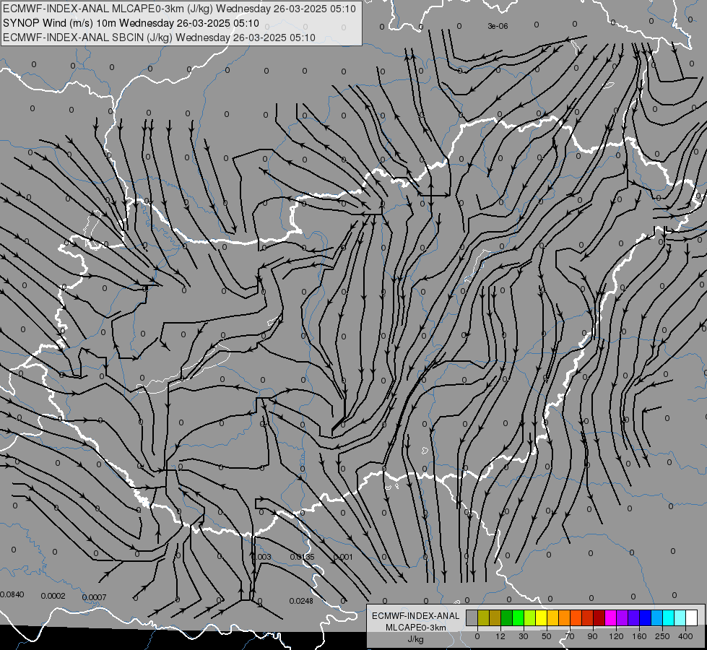Click the '0.0002' value on the map

[x=53, y=596]
